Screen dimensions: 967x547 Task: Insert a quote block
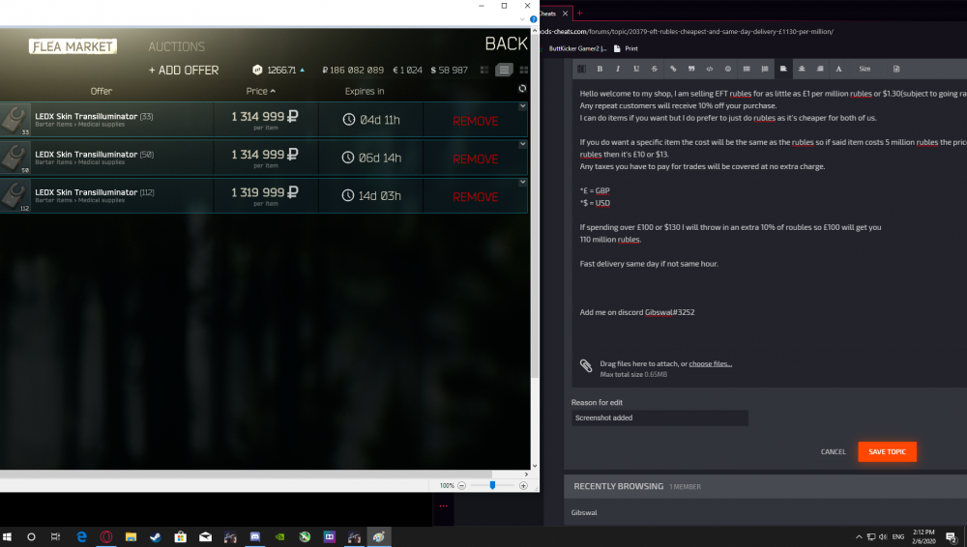[x=691, y=69]
